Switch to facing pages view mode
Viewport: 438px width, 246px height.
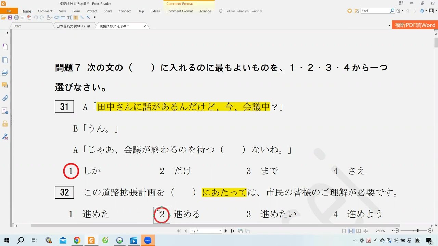[x=358, y=231]
